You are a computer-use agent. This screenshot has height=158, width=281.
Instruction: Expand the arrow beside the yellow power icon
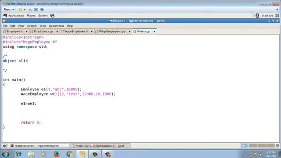25,10
